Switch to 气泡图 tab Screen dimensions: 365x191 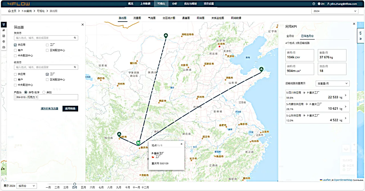click(x=152, y=18)
